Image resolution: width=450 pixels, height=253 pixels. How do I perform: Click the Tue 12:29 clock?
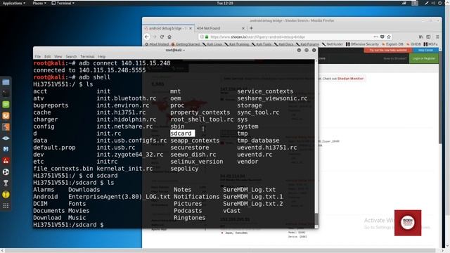click(x=225, y=3)
